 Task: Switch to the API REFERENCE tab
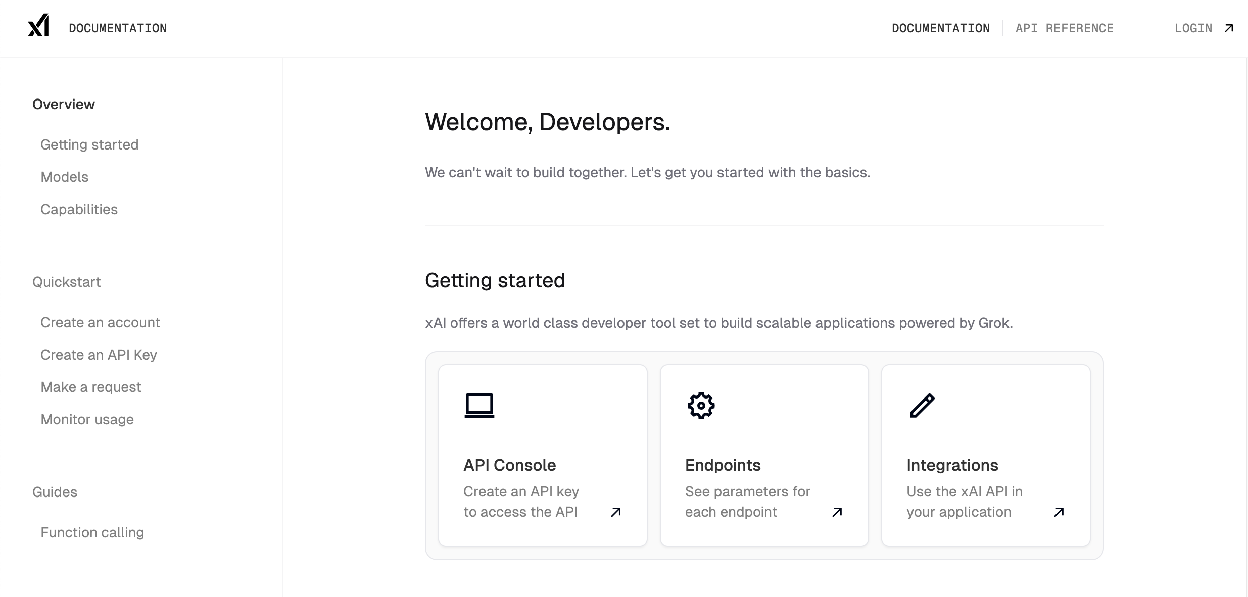(1064, 28)
